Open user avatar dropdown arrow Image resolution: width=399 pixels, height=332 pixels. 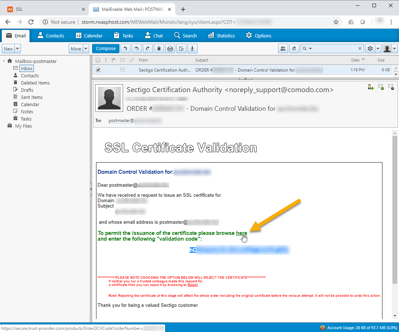point(395,49)
